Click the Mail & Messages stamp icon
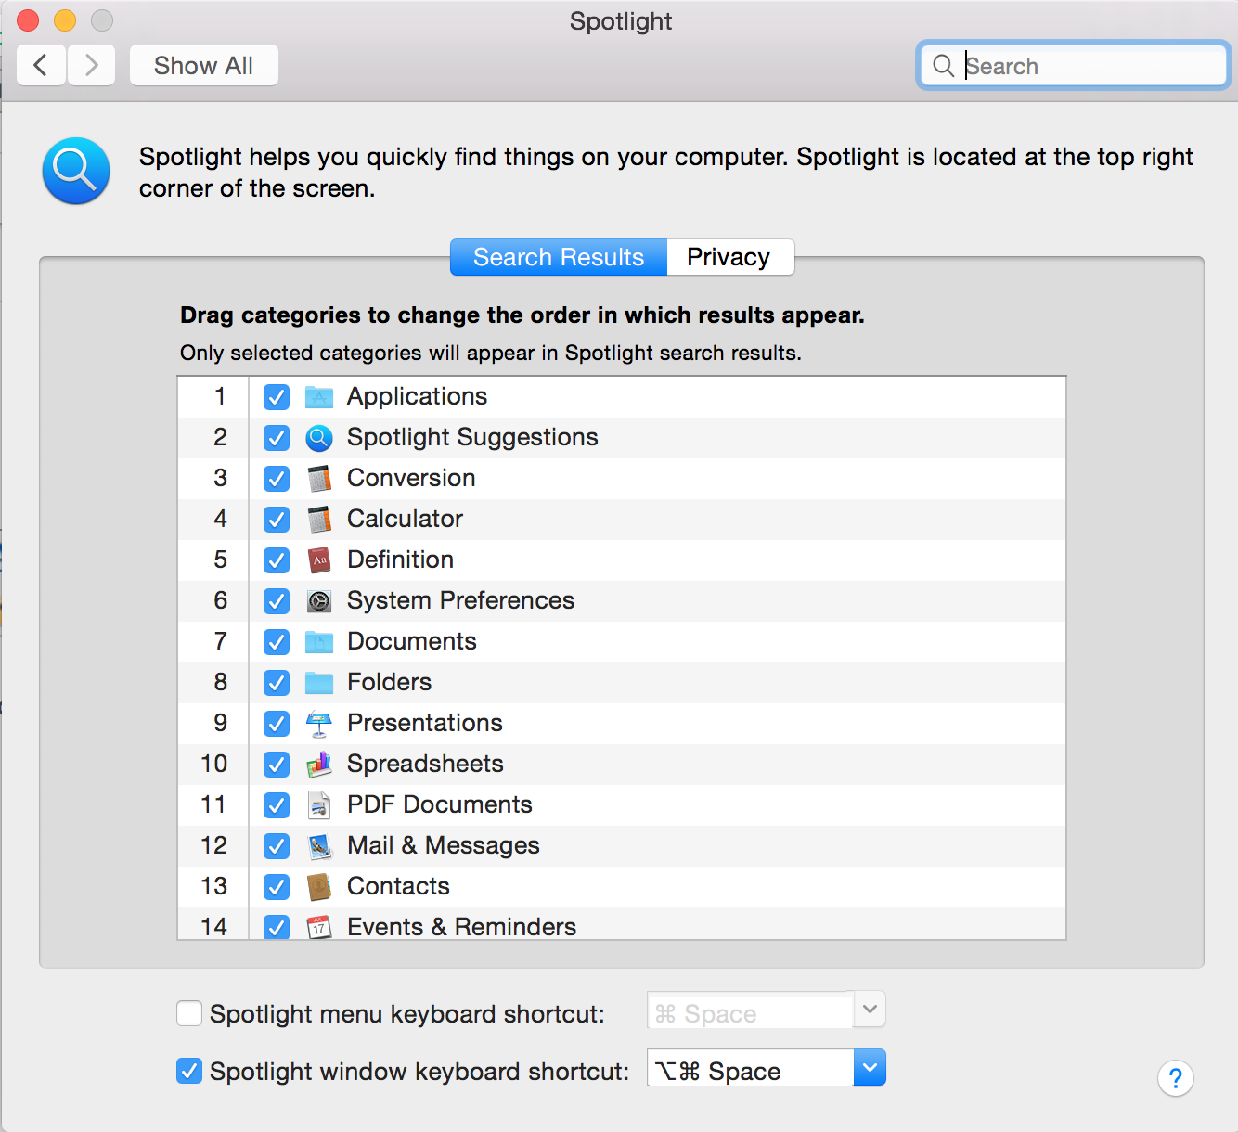Viewport: 1238px width, 1132px height. [319, 846]
